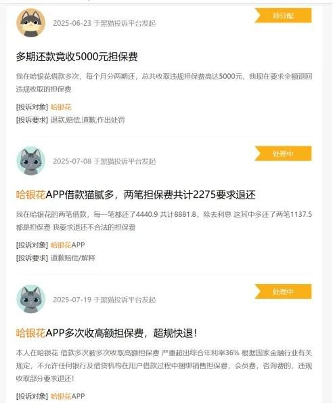Click the 2025-07-19 post date line

[x=104, y=300]
